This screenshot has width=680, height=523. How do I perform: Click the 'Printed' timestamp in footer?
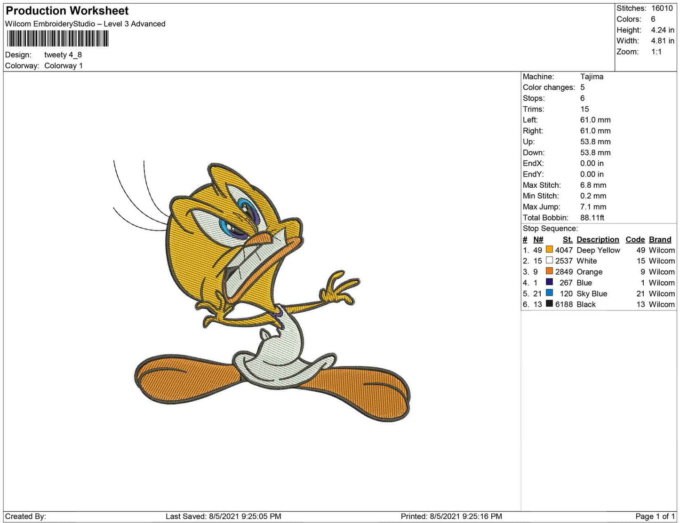tap(451, 516)
